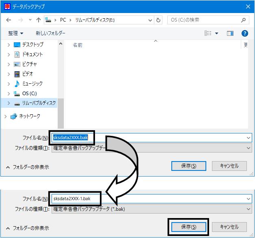The image size is (255, 238).
Task: Select OS (C:) in the navigation tree
Action: click(29, 94)
